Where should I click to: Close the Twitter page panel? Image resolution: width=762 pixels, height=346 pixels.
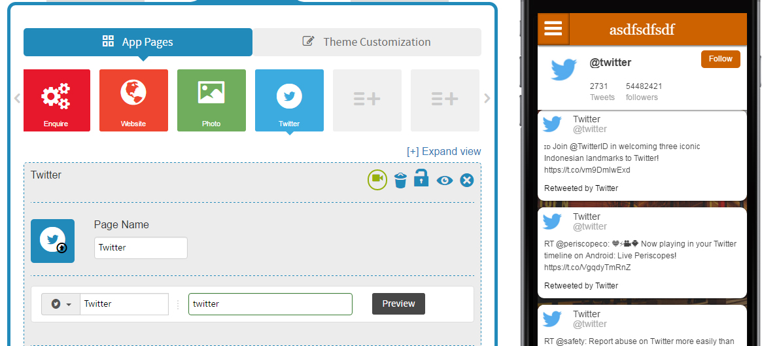466,181
